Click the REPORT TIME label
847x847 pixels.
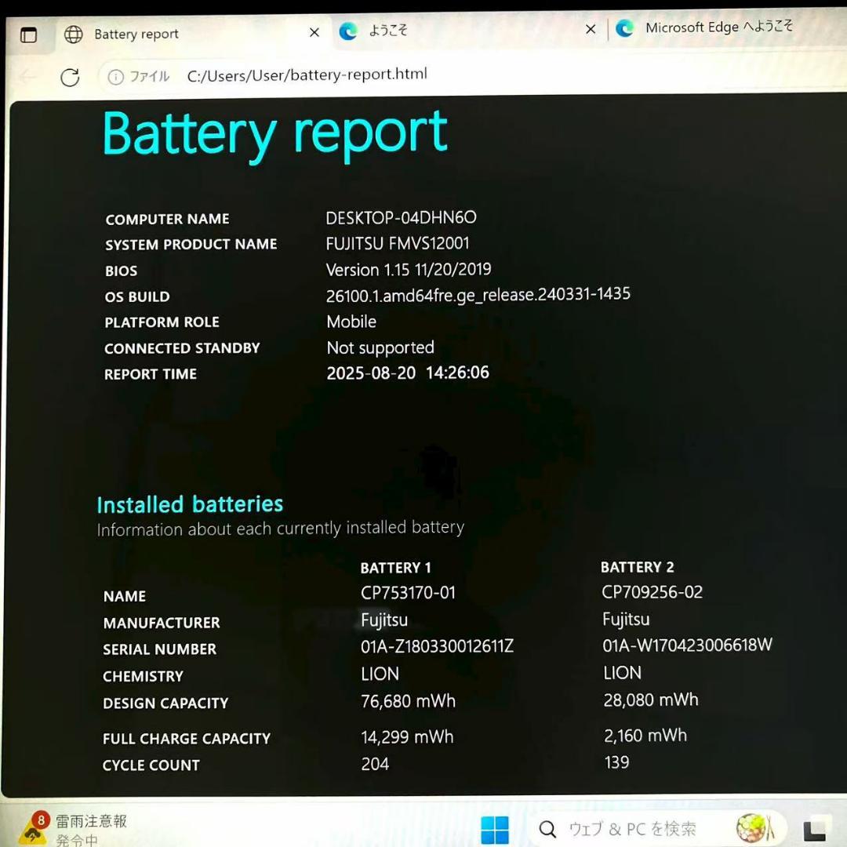coord(150,374)
